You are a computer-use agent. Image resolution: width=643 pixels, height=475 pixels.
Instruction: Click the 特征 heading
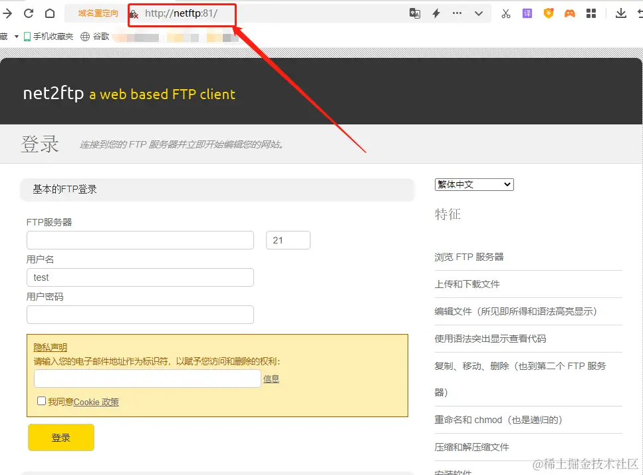click(x=448, y=214)
